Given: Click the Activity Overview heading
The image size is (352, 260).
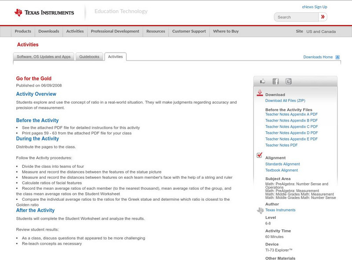Looking at the screenshot, I should coord(36,94).
